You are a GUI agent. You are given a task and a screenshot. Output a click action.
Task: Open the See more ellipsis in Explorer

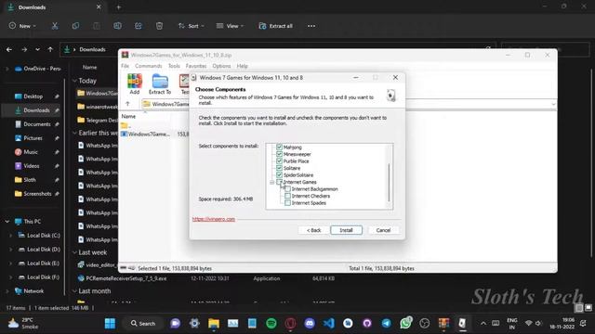tap(311, 26)
